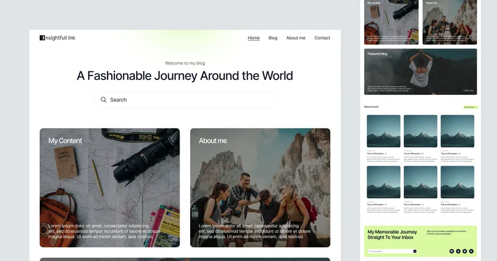
Task: Open the large My Content card
Action: click(109, 187)
